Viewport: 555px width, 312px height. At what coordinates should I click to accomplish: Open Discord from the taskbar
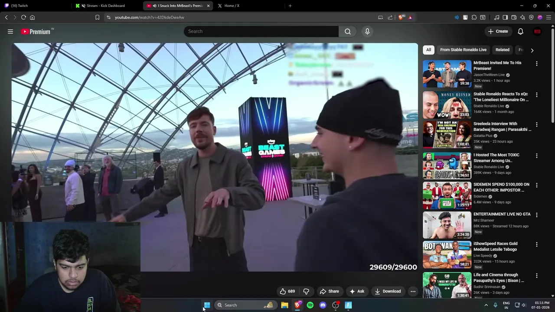tap(323, 305)
